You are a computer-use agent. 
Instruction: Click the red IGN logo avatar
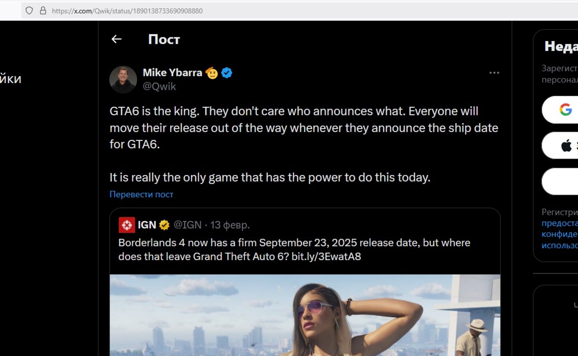click(x=127, y=225)
